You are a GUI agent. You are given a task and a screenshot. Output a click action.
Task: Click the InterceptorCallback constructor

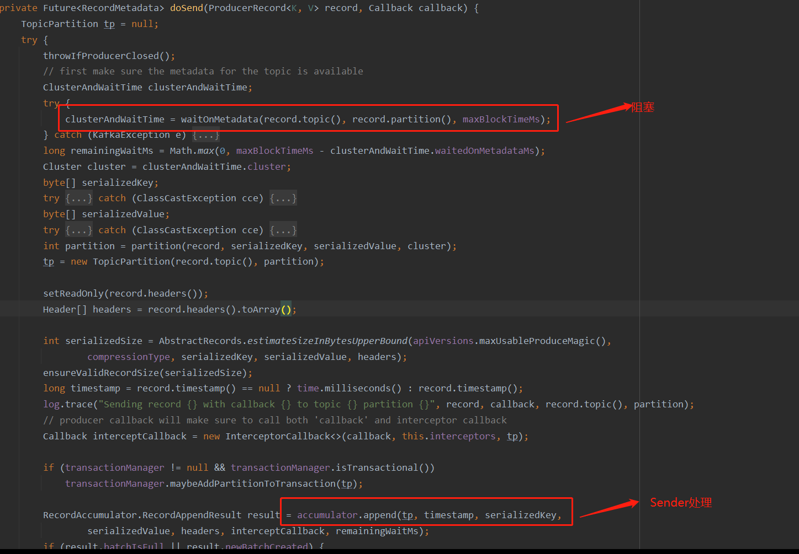pyautogui.click(x=277, y=437)
